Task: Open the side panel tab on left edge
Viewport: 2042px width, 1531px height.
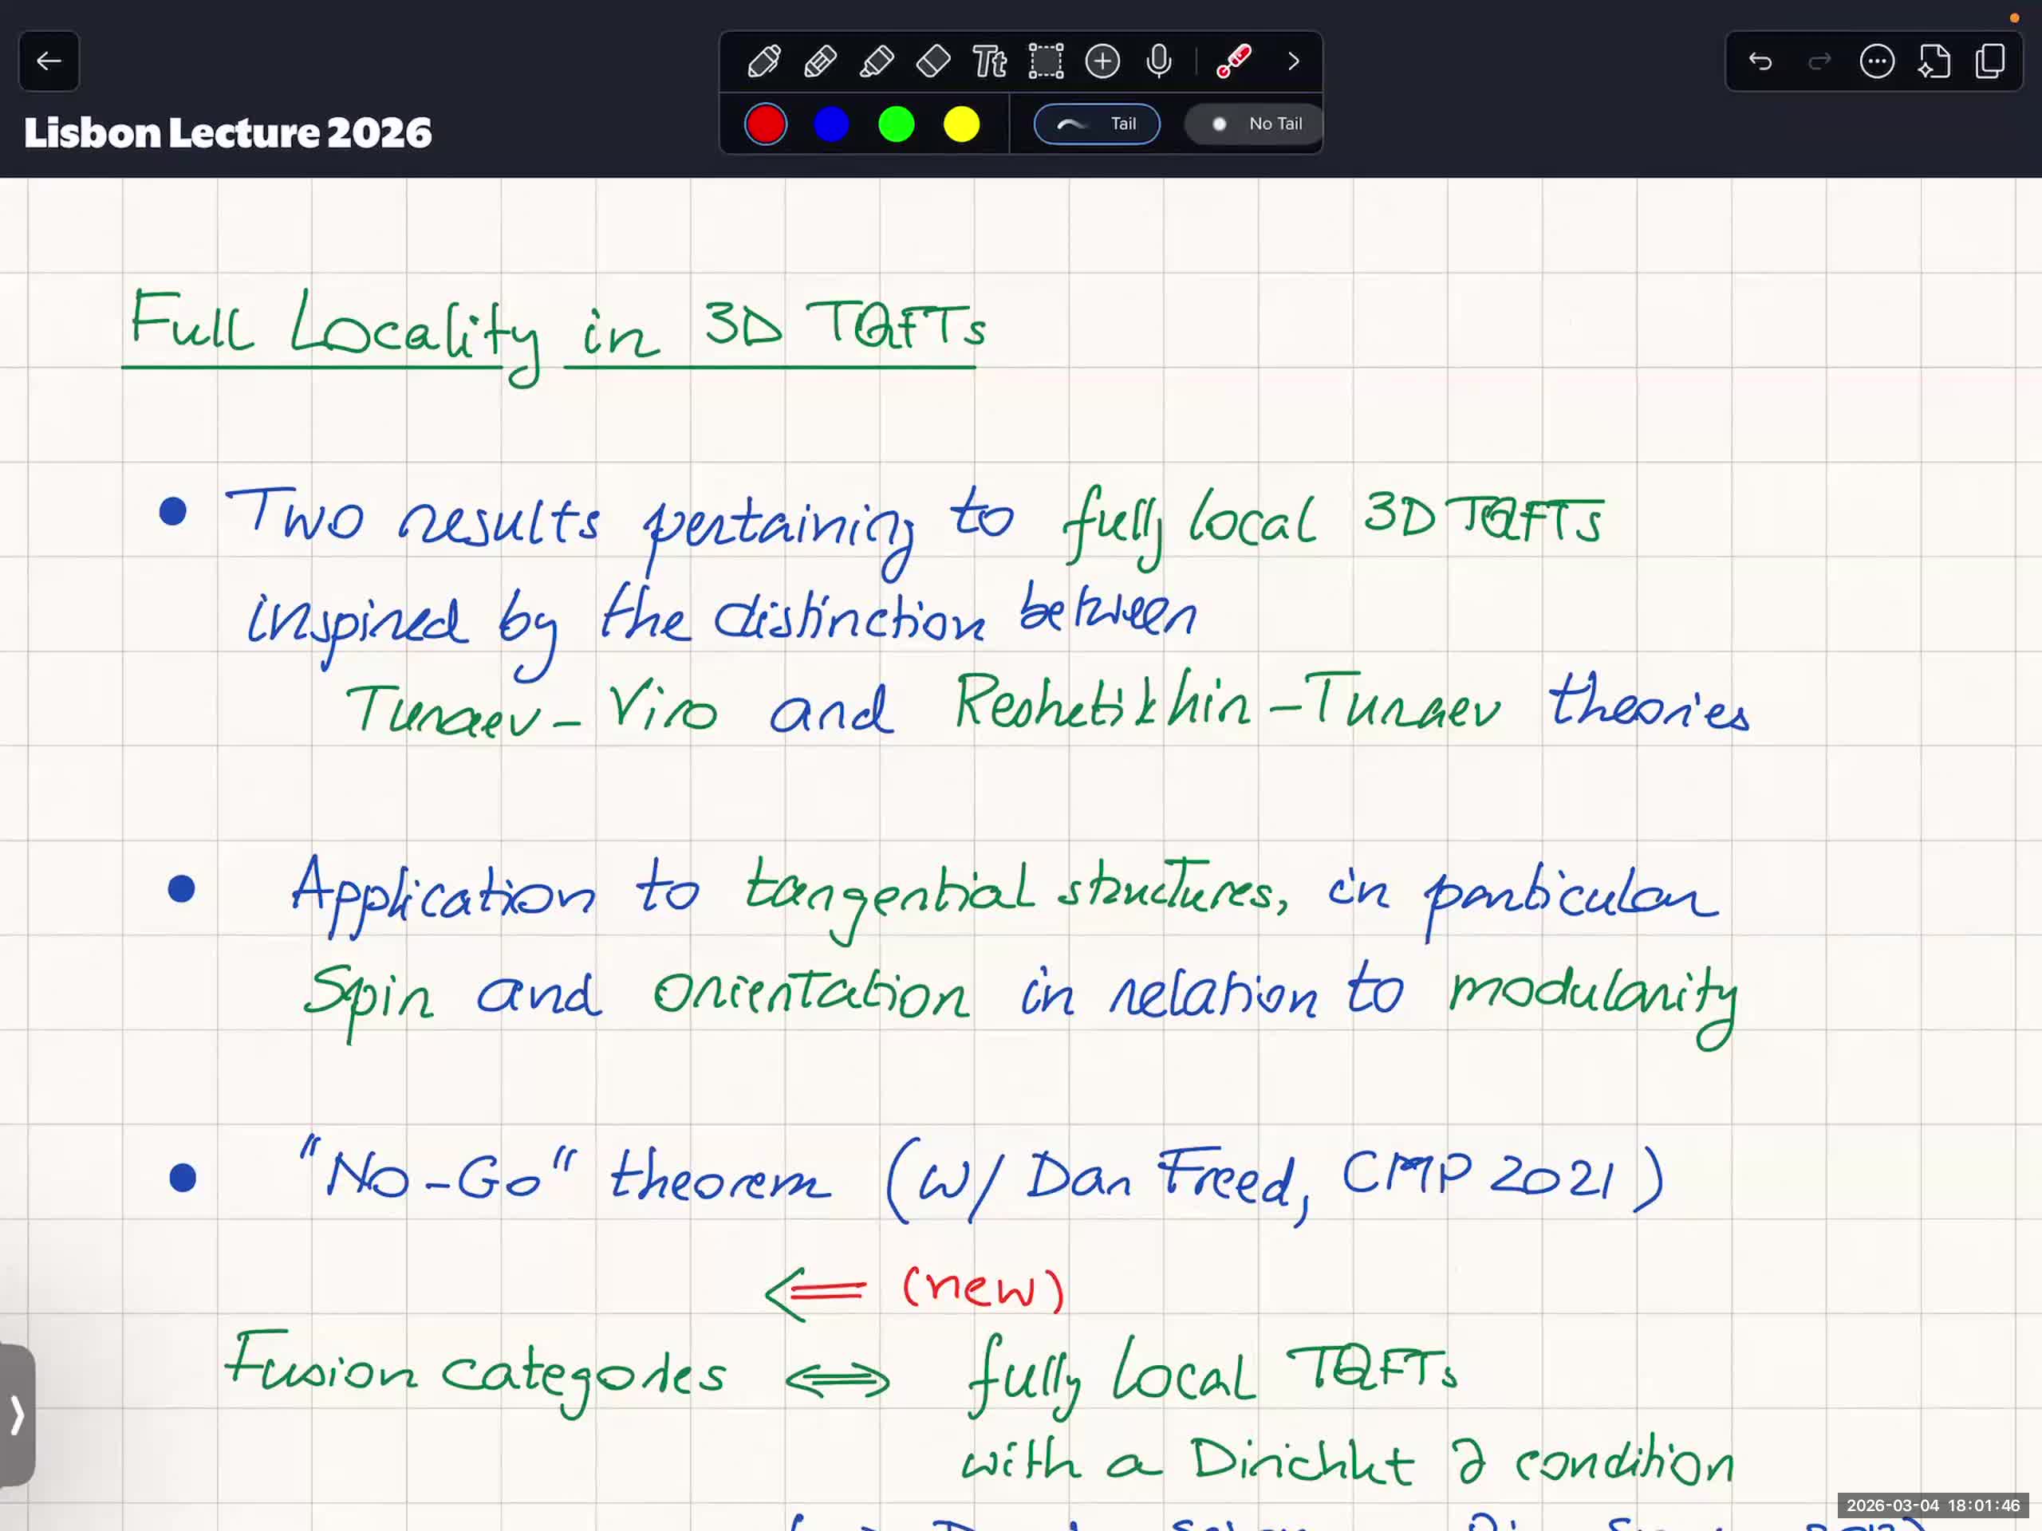Action: pos(17,1414)
